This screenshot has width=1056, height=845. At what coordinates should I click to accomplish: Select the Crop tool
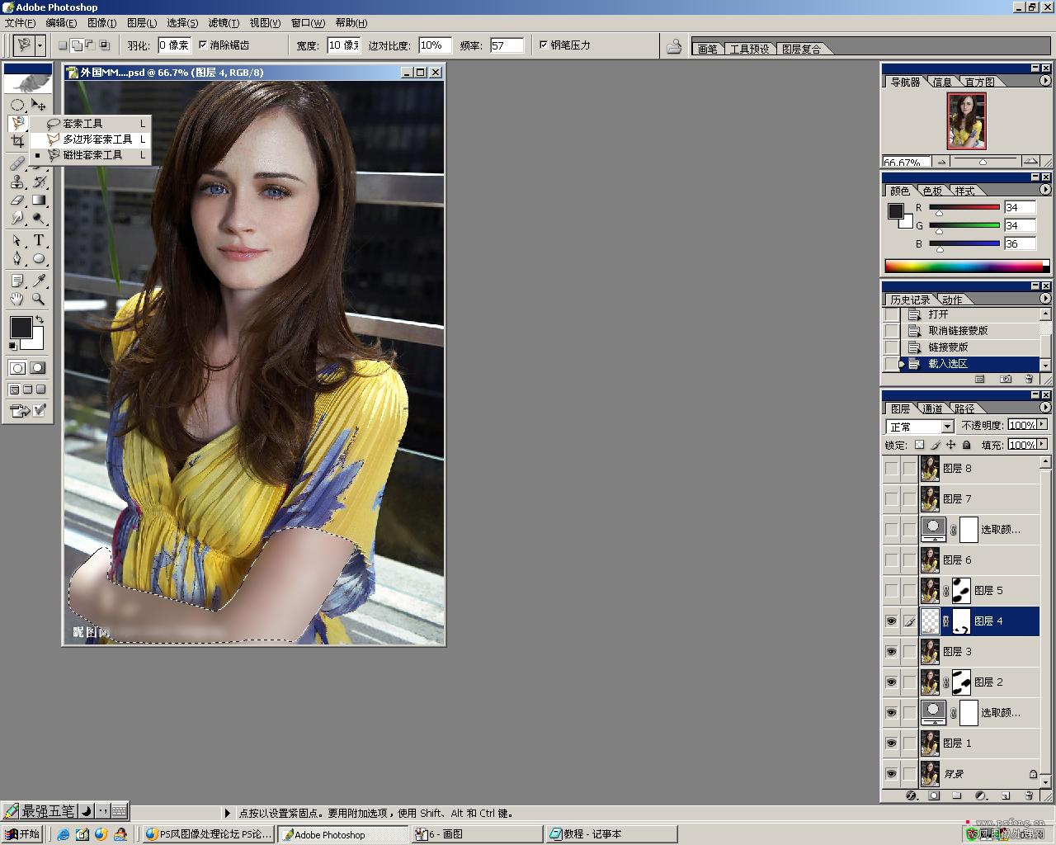coord(17,142)
